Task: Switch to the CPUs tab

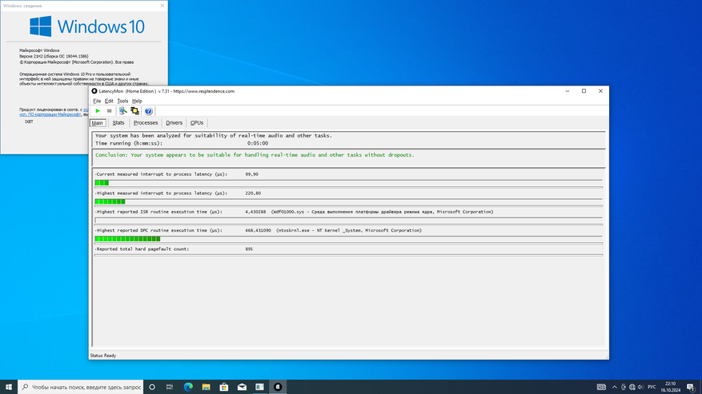Action: tap(197, 123)
